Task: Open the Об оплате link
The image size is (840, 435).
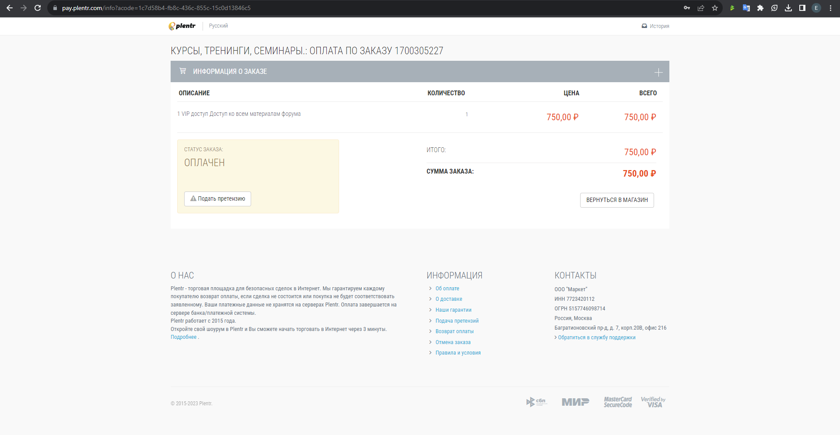Action: click(447, 289)
